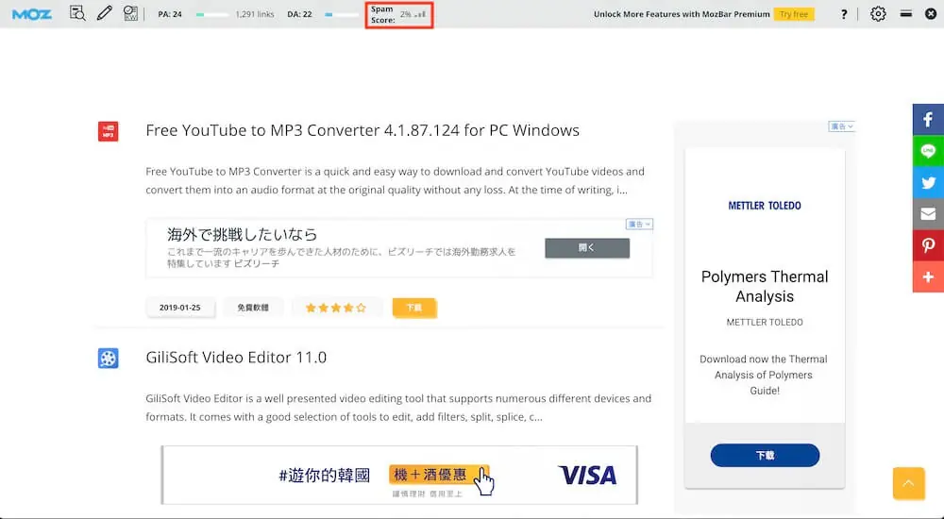Image resolution: width=944 pixels, height=519 pixels.
Task: Open MozBar settings gear
Action: click(x=878, y=13)
